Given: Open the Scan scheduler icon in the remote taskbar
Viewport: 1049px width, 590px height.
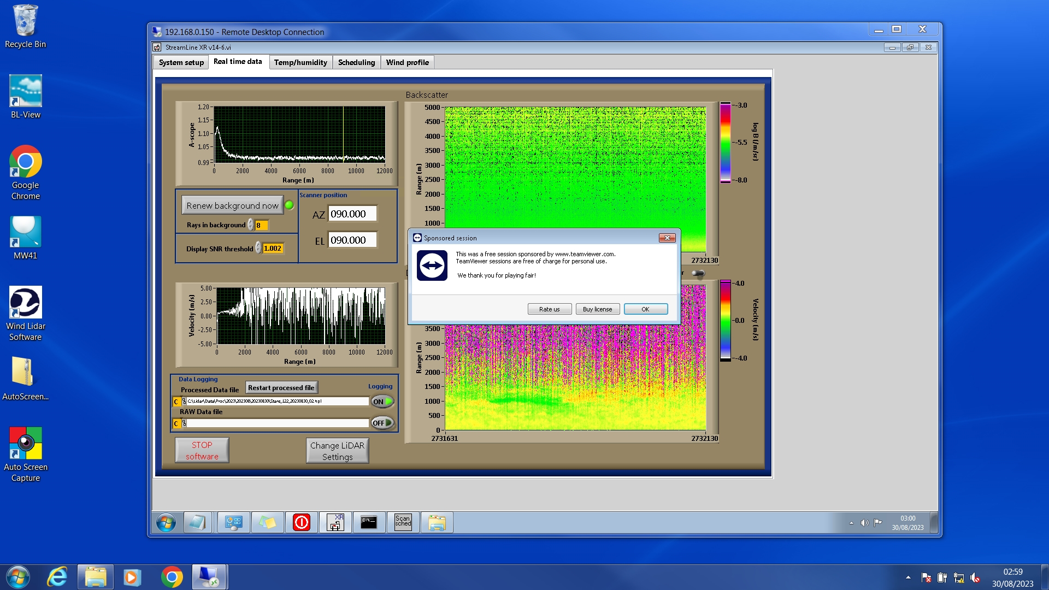Looking at the screenshot, I should 403,522.
